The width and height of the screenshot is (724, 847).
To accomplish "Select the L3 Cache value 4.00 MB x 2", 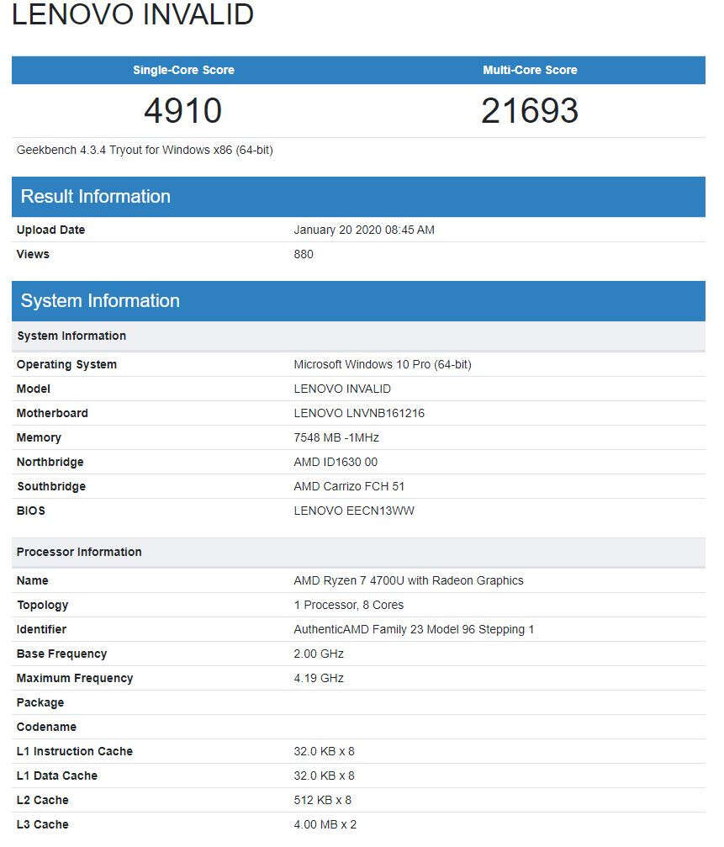I will pos(327,824).
